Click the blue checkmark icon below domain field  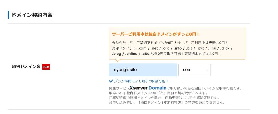111,81
